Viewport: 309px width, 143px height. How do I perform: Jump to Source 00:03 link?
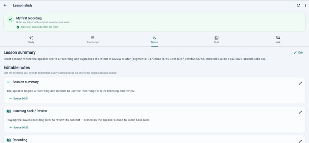click(18, 127)
